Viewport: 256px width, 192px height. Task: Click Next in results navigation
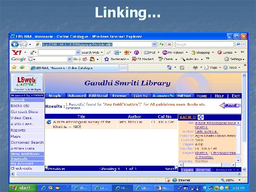[170, 169]
